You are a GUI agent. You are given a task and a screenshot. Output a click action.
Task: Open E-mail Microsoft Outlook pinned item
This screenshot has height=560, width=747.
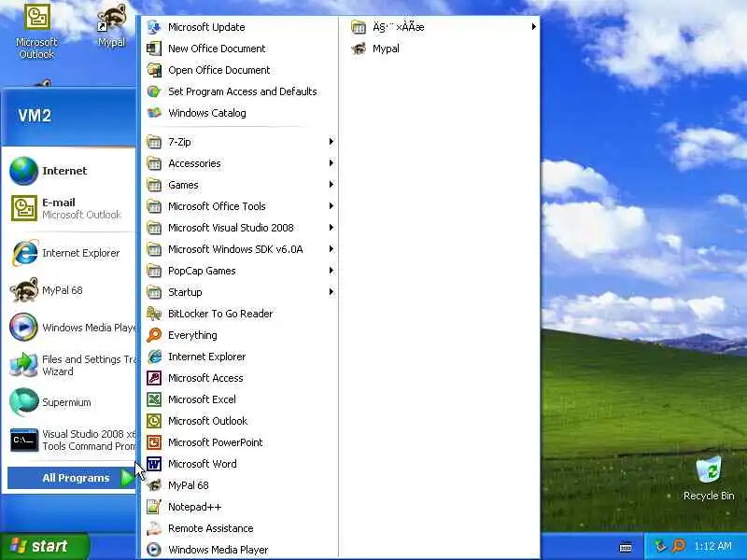(x=71, y=208)
